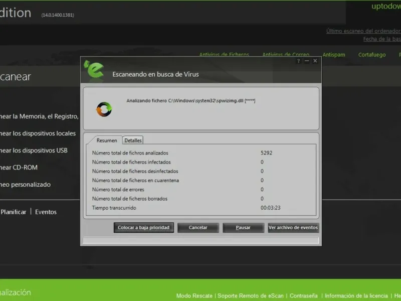Select escaneo personalizado option

coord(26,185)
